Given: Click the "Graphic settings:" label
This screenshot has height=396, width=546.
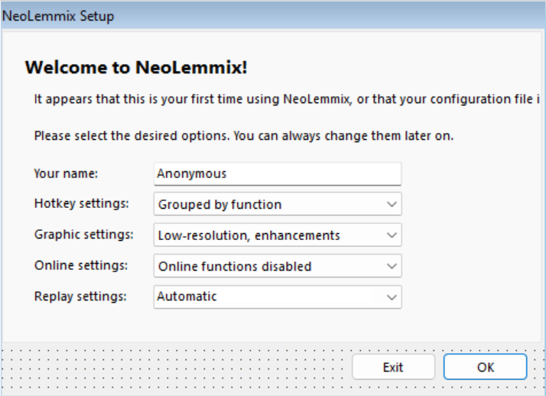Looking at the screenshot, I should (83, 235).
